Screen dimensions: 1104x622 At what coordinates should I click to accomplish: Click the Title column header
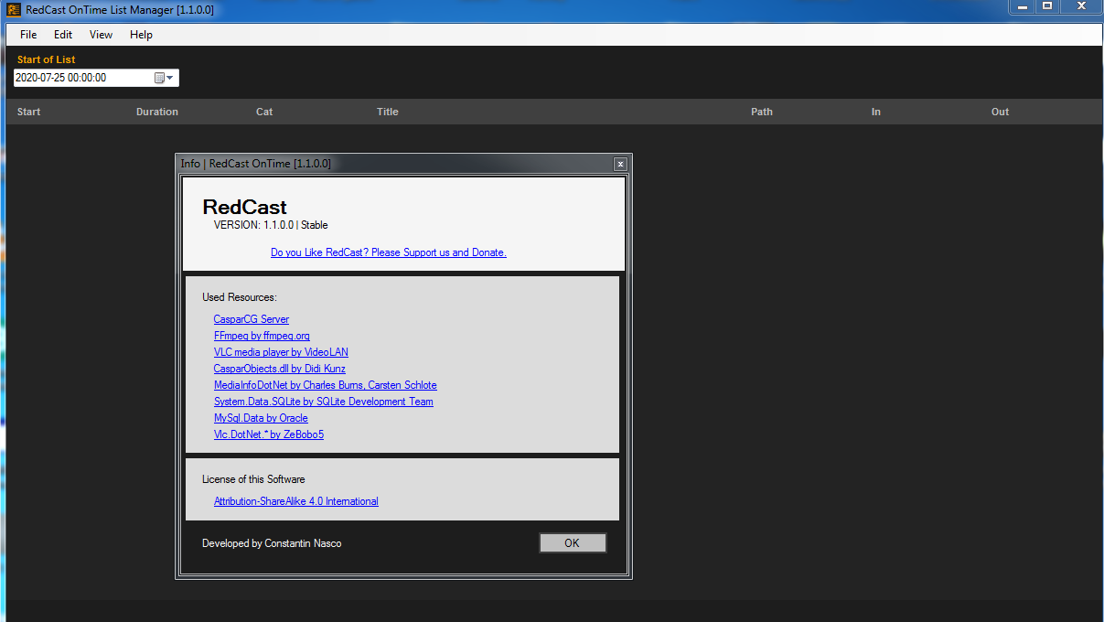(388, 112)
